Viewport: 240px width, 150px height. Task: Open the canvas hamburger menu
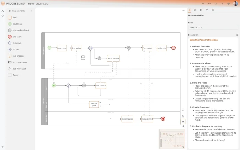coord(183,10)
